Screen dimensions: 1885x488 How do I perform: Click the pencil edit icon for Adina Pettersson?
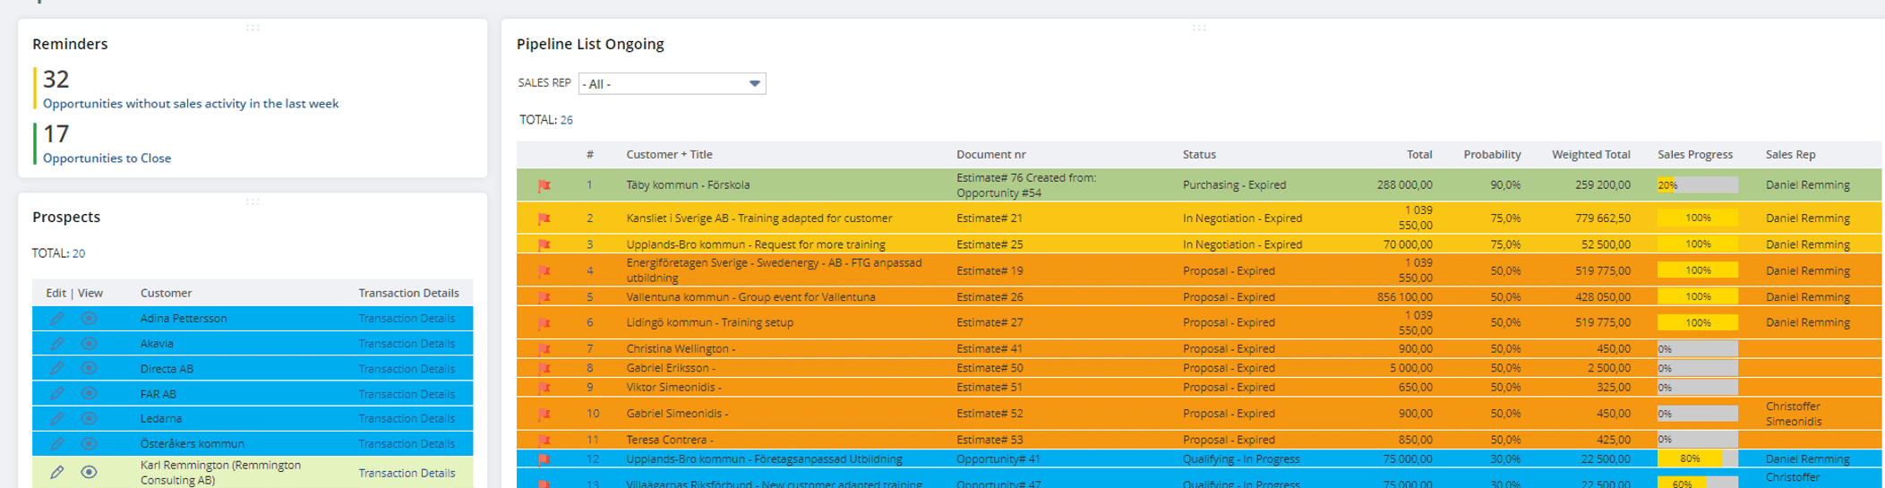57,318
